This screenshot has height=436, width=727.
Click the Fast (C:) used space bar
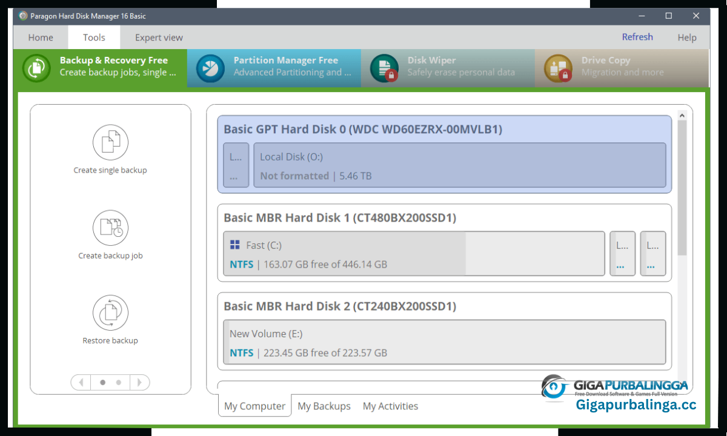[x=345, y=254]
